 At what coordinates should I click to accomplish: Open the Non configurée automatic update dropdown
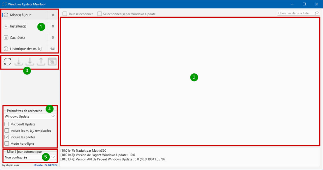[30, 157]
